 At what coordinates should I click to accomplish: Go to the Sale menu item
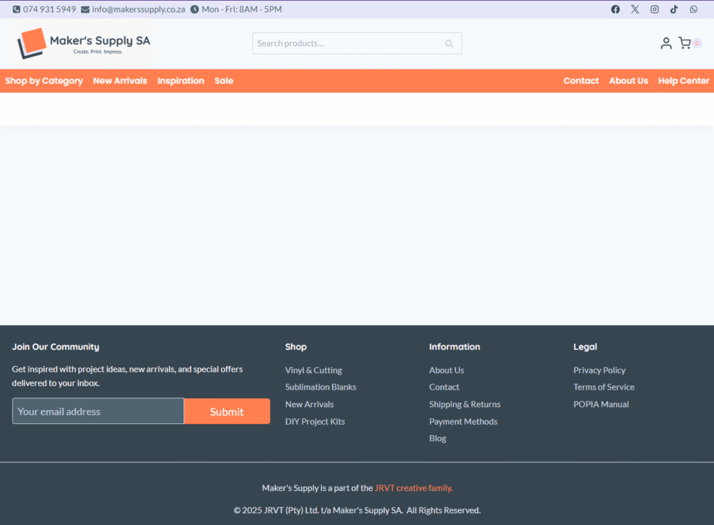[224, 81]
